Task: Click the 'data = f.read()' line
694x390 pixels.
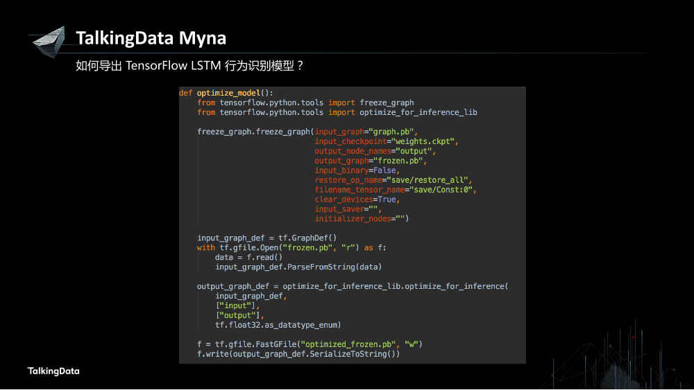Action: click(x=248, y=258)
